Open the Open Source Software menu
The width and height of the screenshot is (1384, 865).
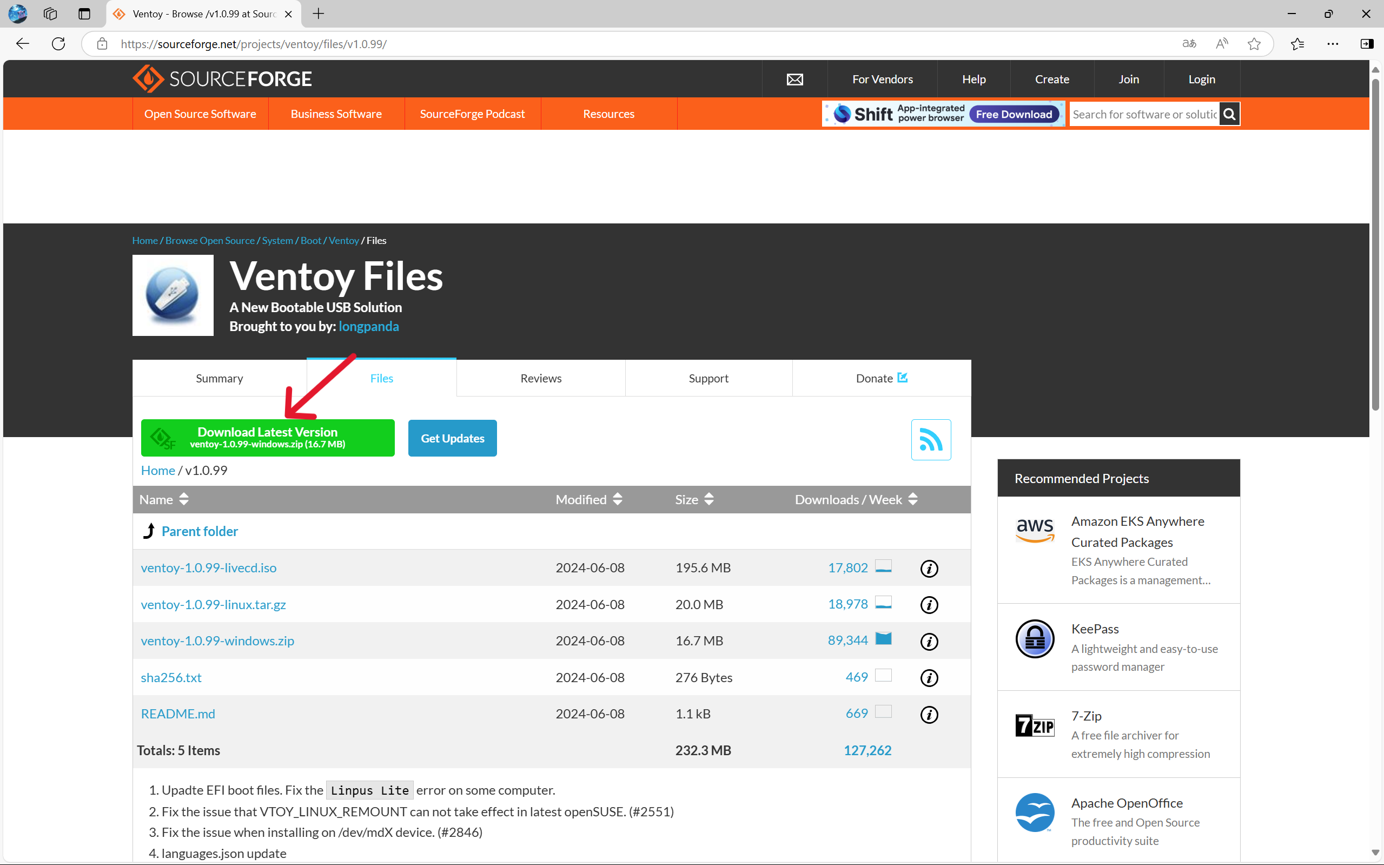pyautogui.click(x=200, y=114)
